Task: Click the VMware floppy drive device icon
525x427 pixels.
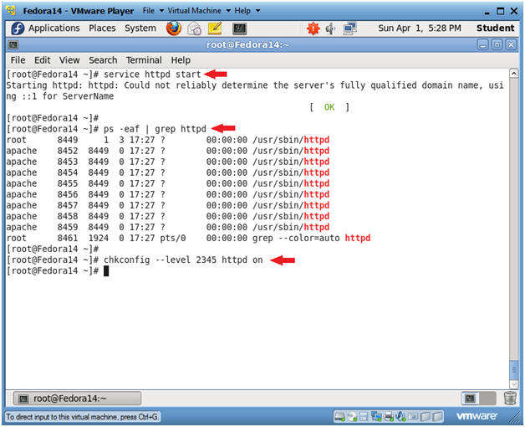Action: point(364,417)
